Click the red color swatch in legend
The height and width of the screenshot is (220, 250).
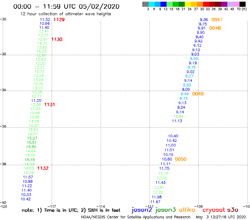(206, 4)
